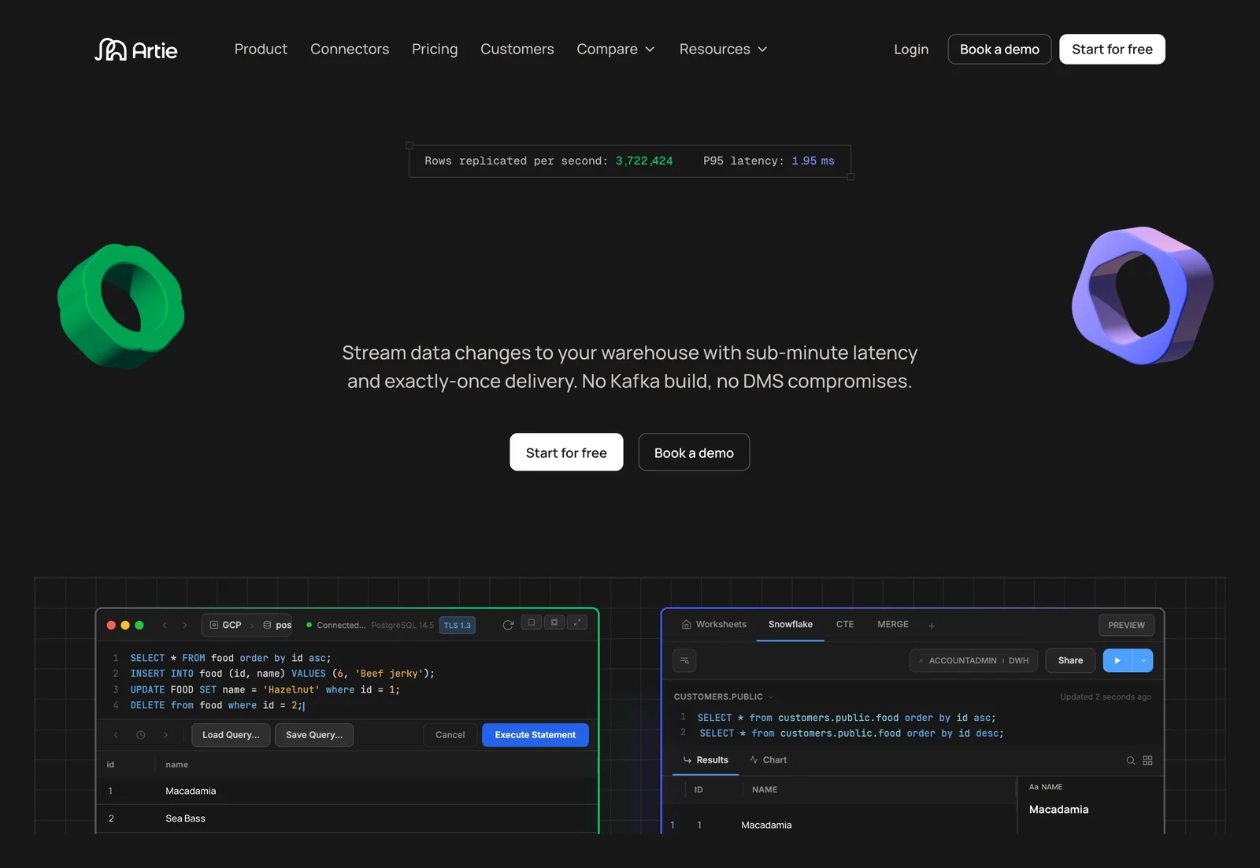
Task: Click the hero Start for free button
Action: point(566,452)
